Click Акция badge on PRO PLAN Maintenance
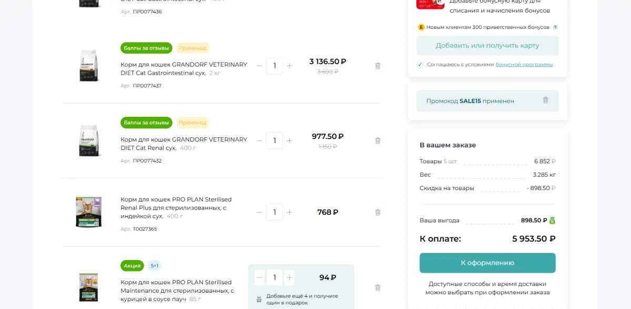This screenshot has width=631, height=309. tap(132, 266)
